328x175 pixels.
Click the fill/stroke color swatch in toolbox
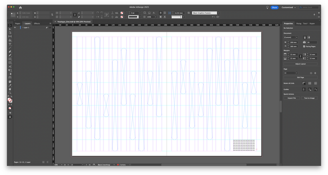click(x=10, y=100)
